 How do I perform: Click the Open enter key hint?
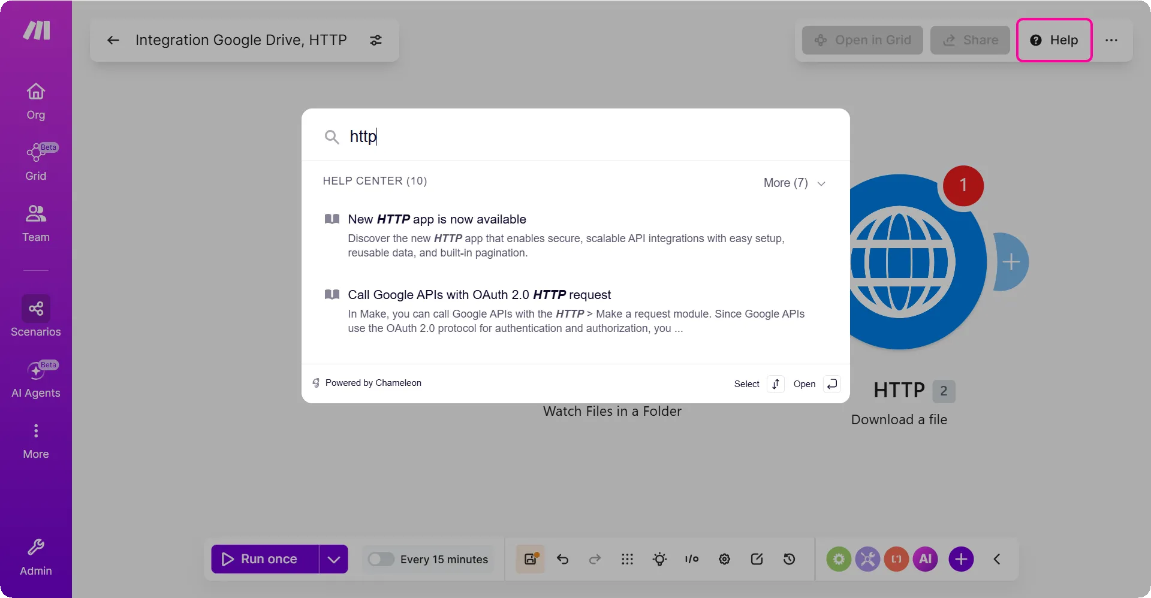tap(832, 384)
